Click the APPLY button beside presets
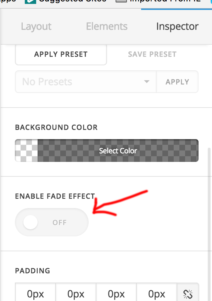Screen dimensions: 212x301 point(177,82)
